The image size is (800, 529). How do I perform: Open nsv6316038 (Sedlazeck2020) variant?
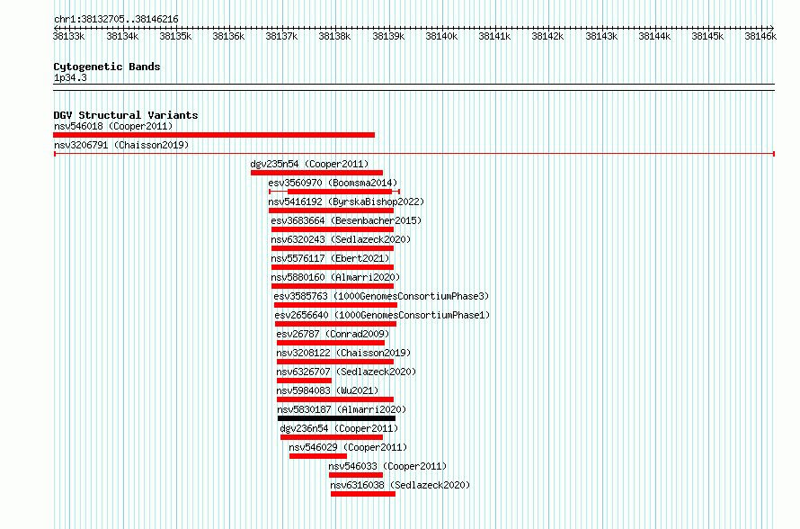[400, 485]
